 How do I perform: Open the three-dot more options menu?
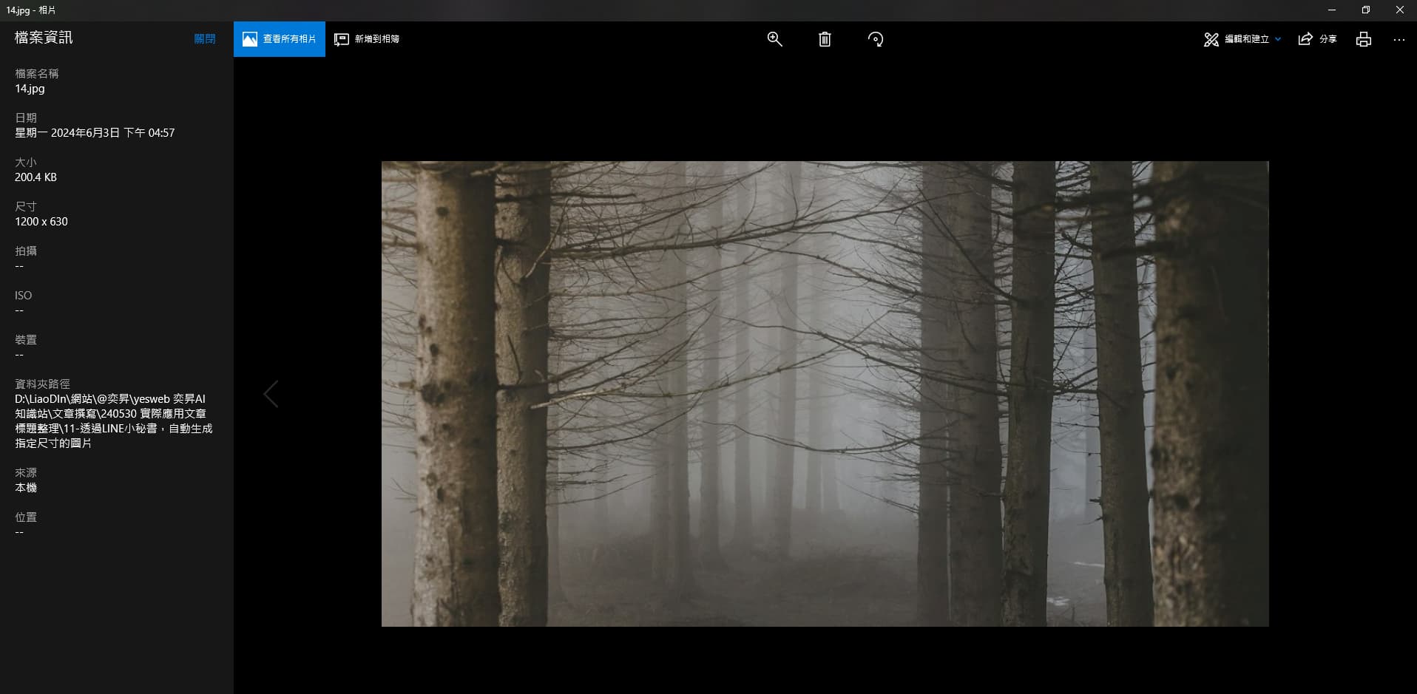pyautogui.click(x=1399, y=39)
